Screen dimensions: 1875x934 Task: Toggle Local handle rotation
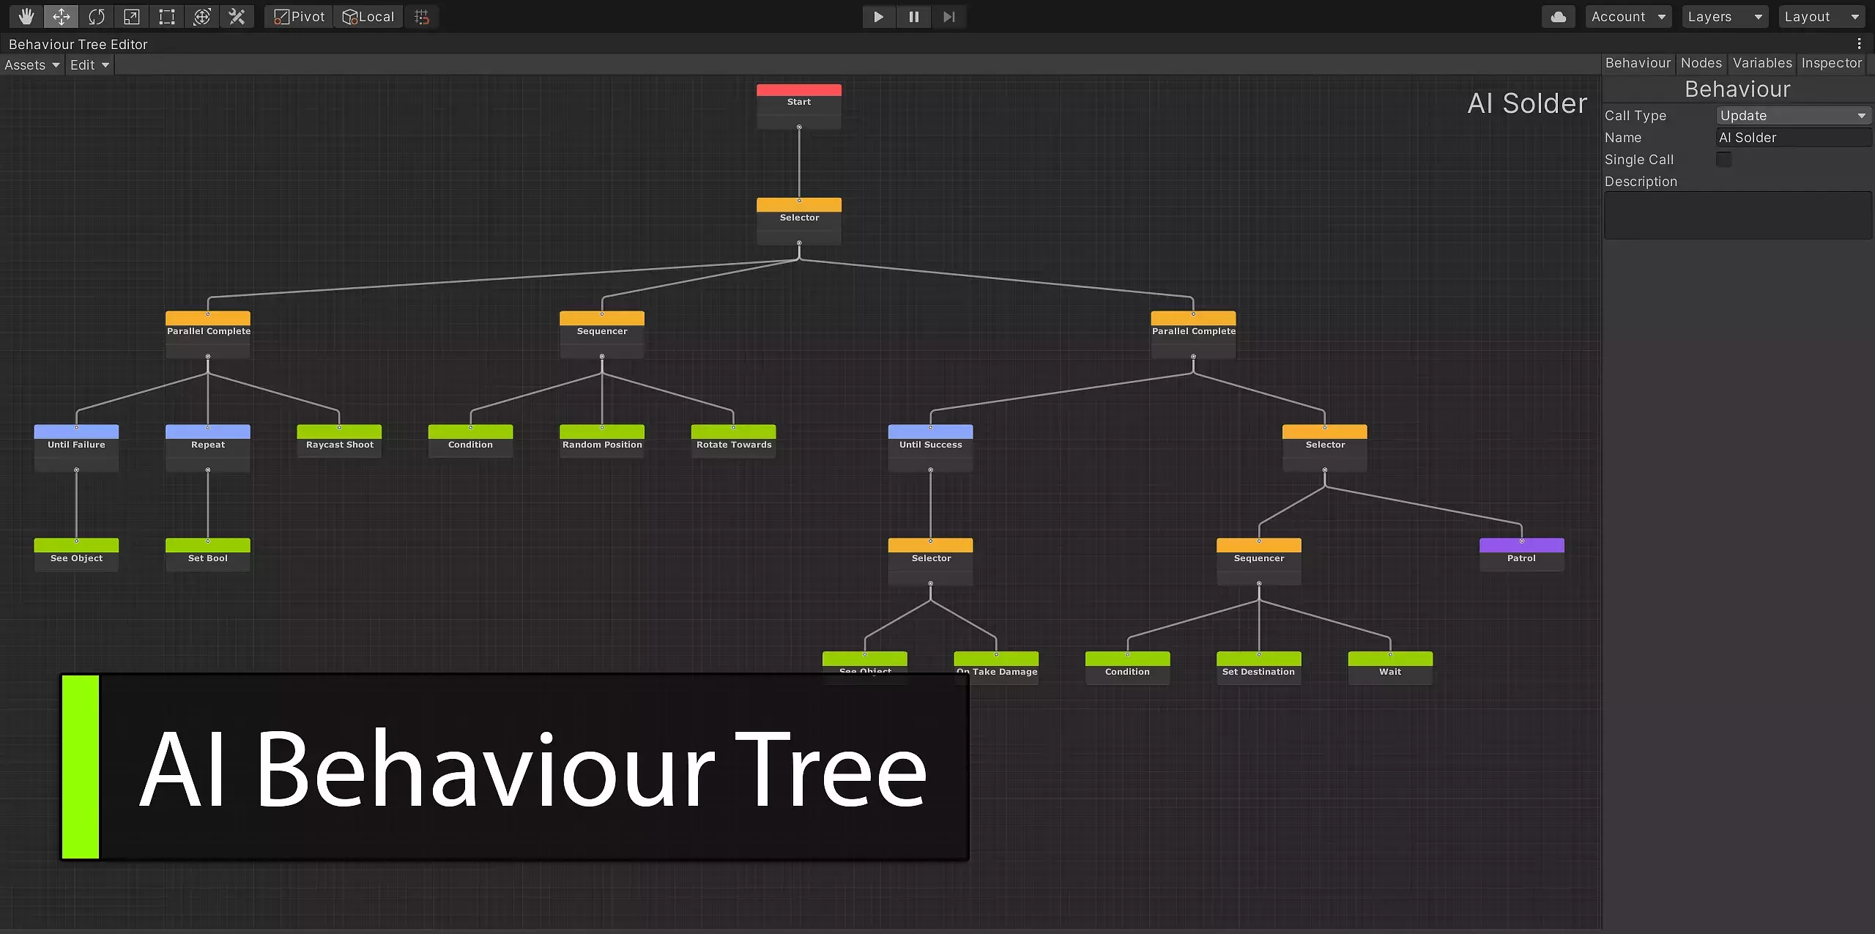(368, 16)
